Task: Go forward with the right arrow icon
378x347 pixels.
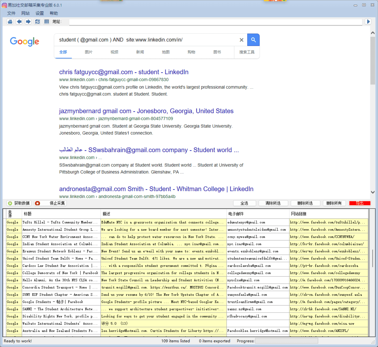Action: pos(28,22)
